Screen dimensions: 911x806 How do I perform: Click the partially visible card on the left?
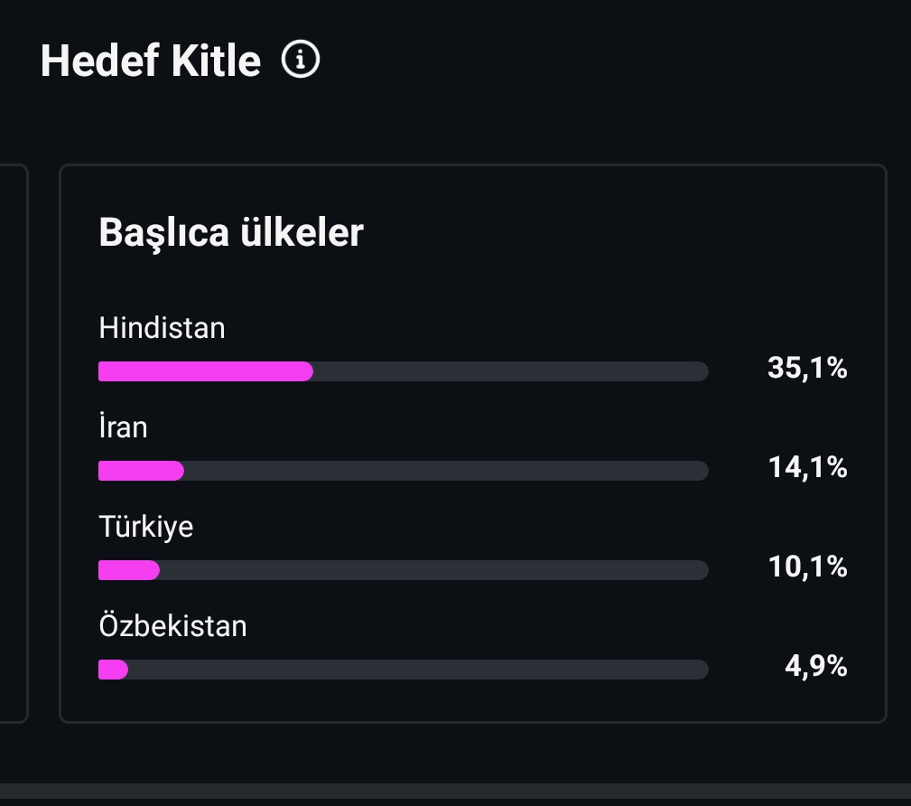(x=14, y=444)
